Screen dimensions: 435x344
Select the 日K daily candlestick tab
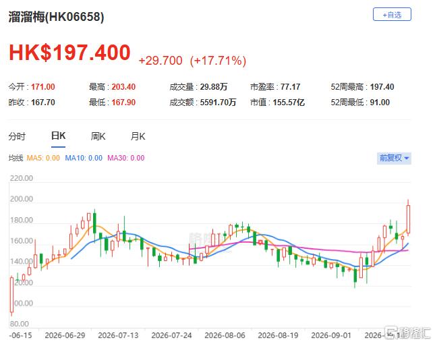[58, 136]
